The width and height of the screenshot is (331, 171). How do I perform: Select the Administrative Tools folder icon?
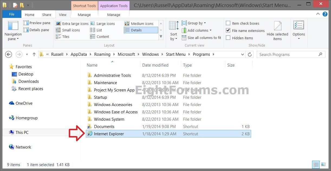pos(90,75)
